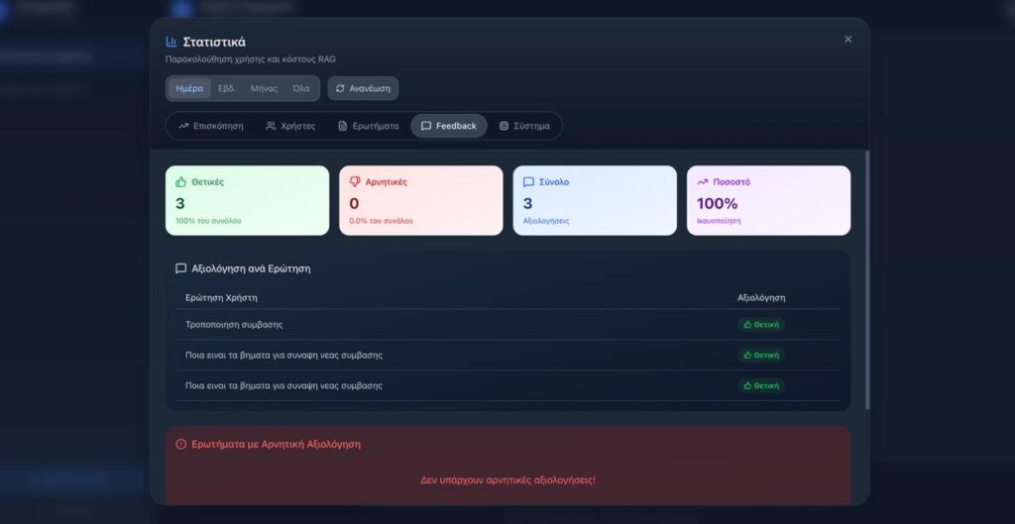Click the thumbs-down icon in Αρνητικές card
The width and height of the screenshot is (1015, 524).
click(x=355, y=182)
